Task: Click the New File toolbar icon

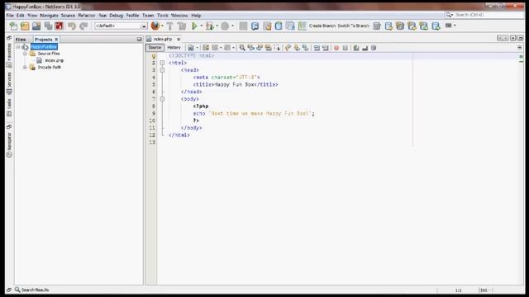Action: [x=13, y=26]
